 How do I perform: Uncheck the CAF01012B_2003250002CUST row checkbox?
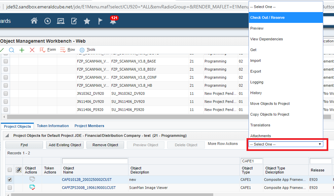point(10,180)
